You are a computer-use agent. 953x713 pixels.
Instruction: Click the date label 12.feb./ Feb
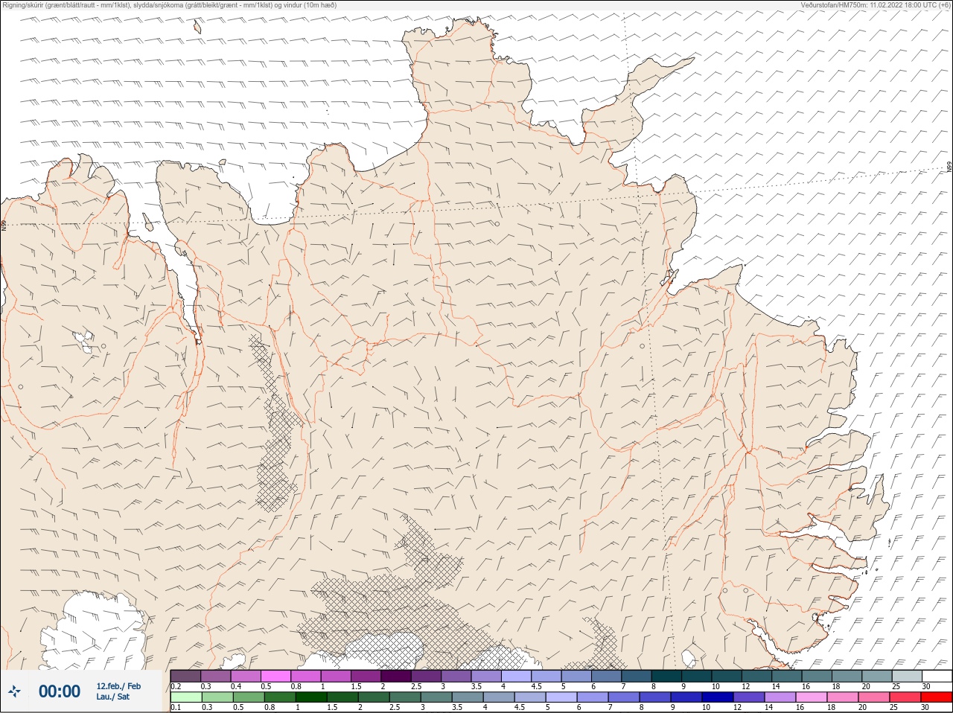[118, 686]
